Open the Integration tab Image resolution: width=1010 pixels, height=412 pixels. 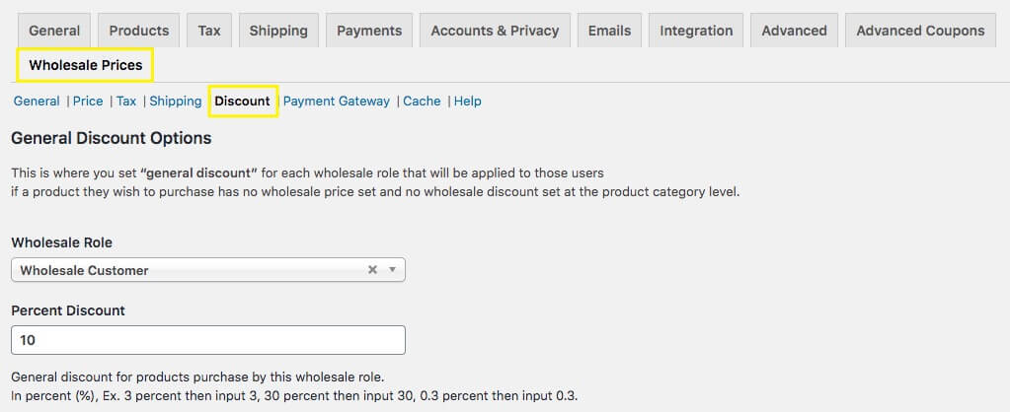(696, 31)
